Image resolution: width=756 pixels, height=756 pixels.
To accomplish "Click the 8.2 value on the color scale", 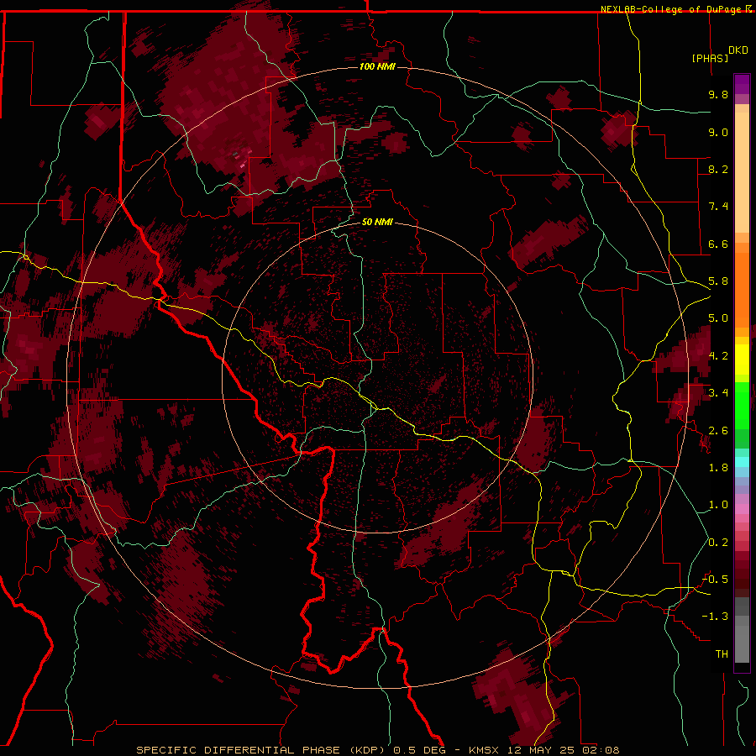I will click(x=718, y=169).
